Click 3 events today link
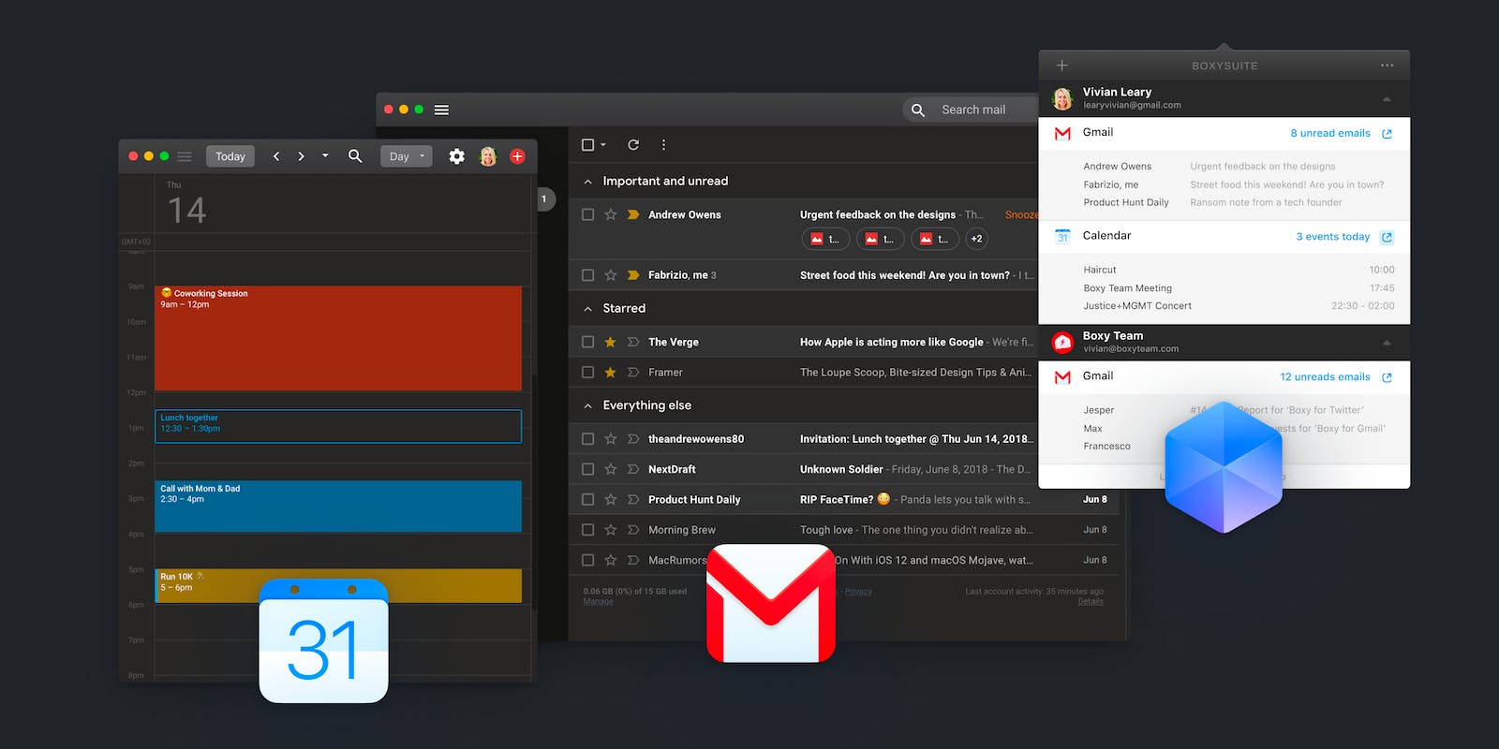 [x=1333, y=237]
